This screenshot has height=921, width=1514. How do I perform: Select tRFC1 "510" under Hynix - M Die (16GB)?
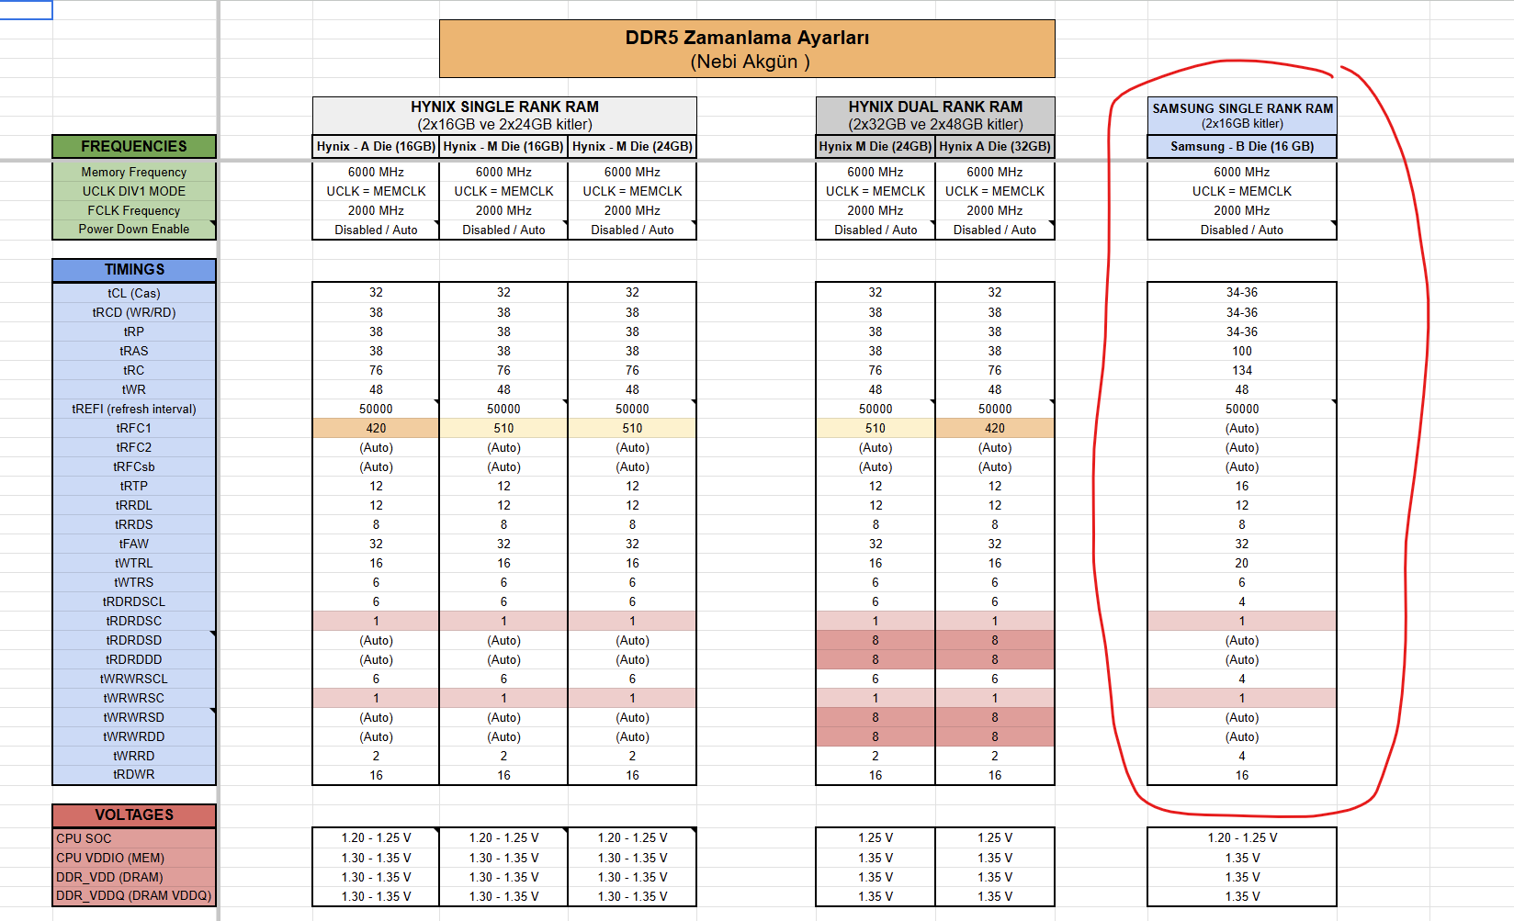503,428
